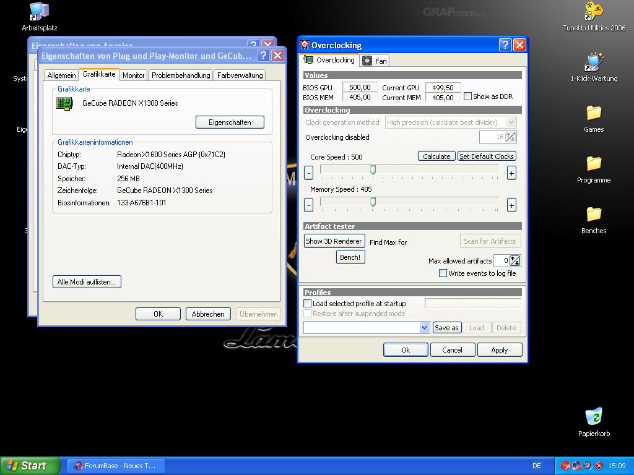634x475 pixels.
Task: Click the Core Speed slider thumb
Action: [x=373, y=169]
